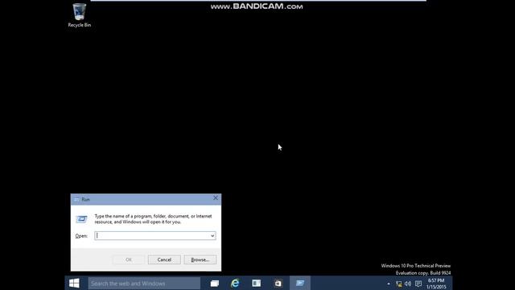Open Task View from the taskbar

point(215,283)
